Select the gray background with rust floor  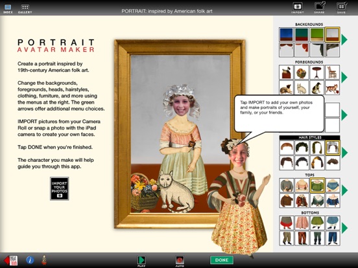pos(333,34)
